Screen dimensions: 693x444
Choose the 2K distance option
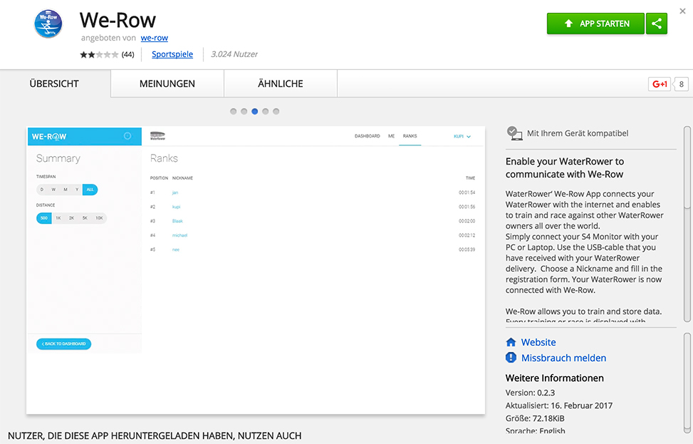72,218
